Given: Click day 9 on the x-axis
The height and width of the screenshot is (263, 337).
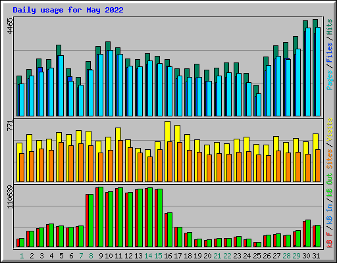Looking at the screenshot, I should (x=101, y=256).
